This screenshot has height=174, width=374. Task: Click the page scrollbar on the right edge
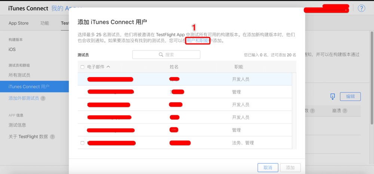372,77
